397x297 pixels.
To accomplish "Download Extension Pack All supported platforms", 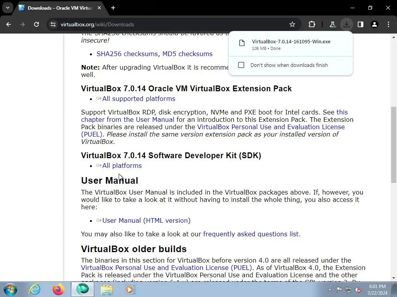I will click(x=138, y=99).
